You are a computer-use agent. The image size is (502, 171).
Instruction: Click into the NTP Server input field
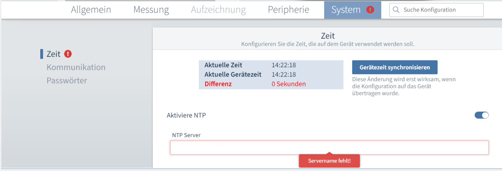point(329,148)
